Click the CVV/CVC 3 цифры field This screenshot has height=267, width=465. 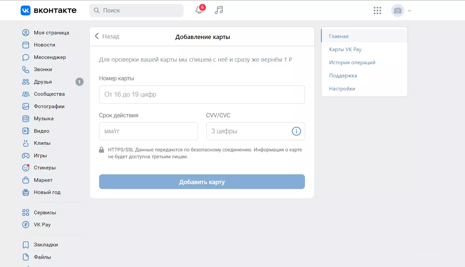click(255, 131)
